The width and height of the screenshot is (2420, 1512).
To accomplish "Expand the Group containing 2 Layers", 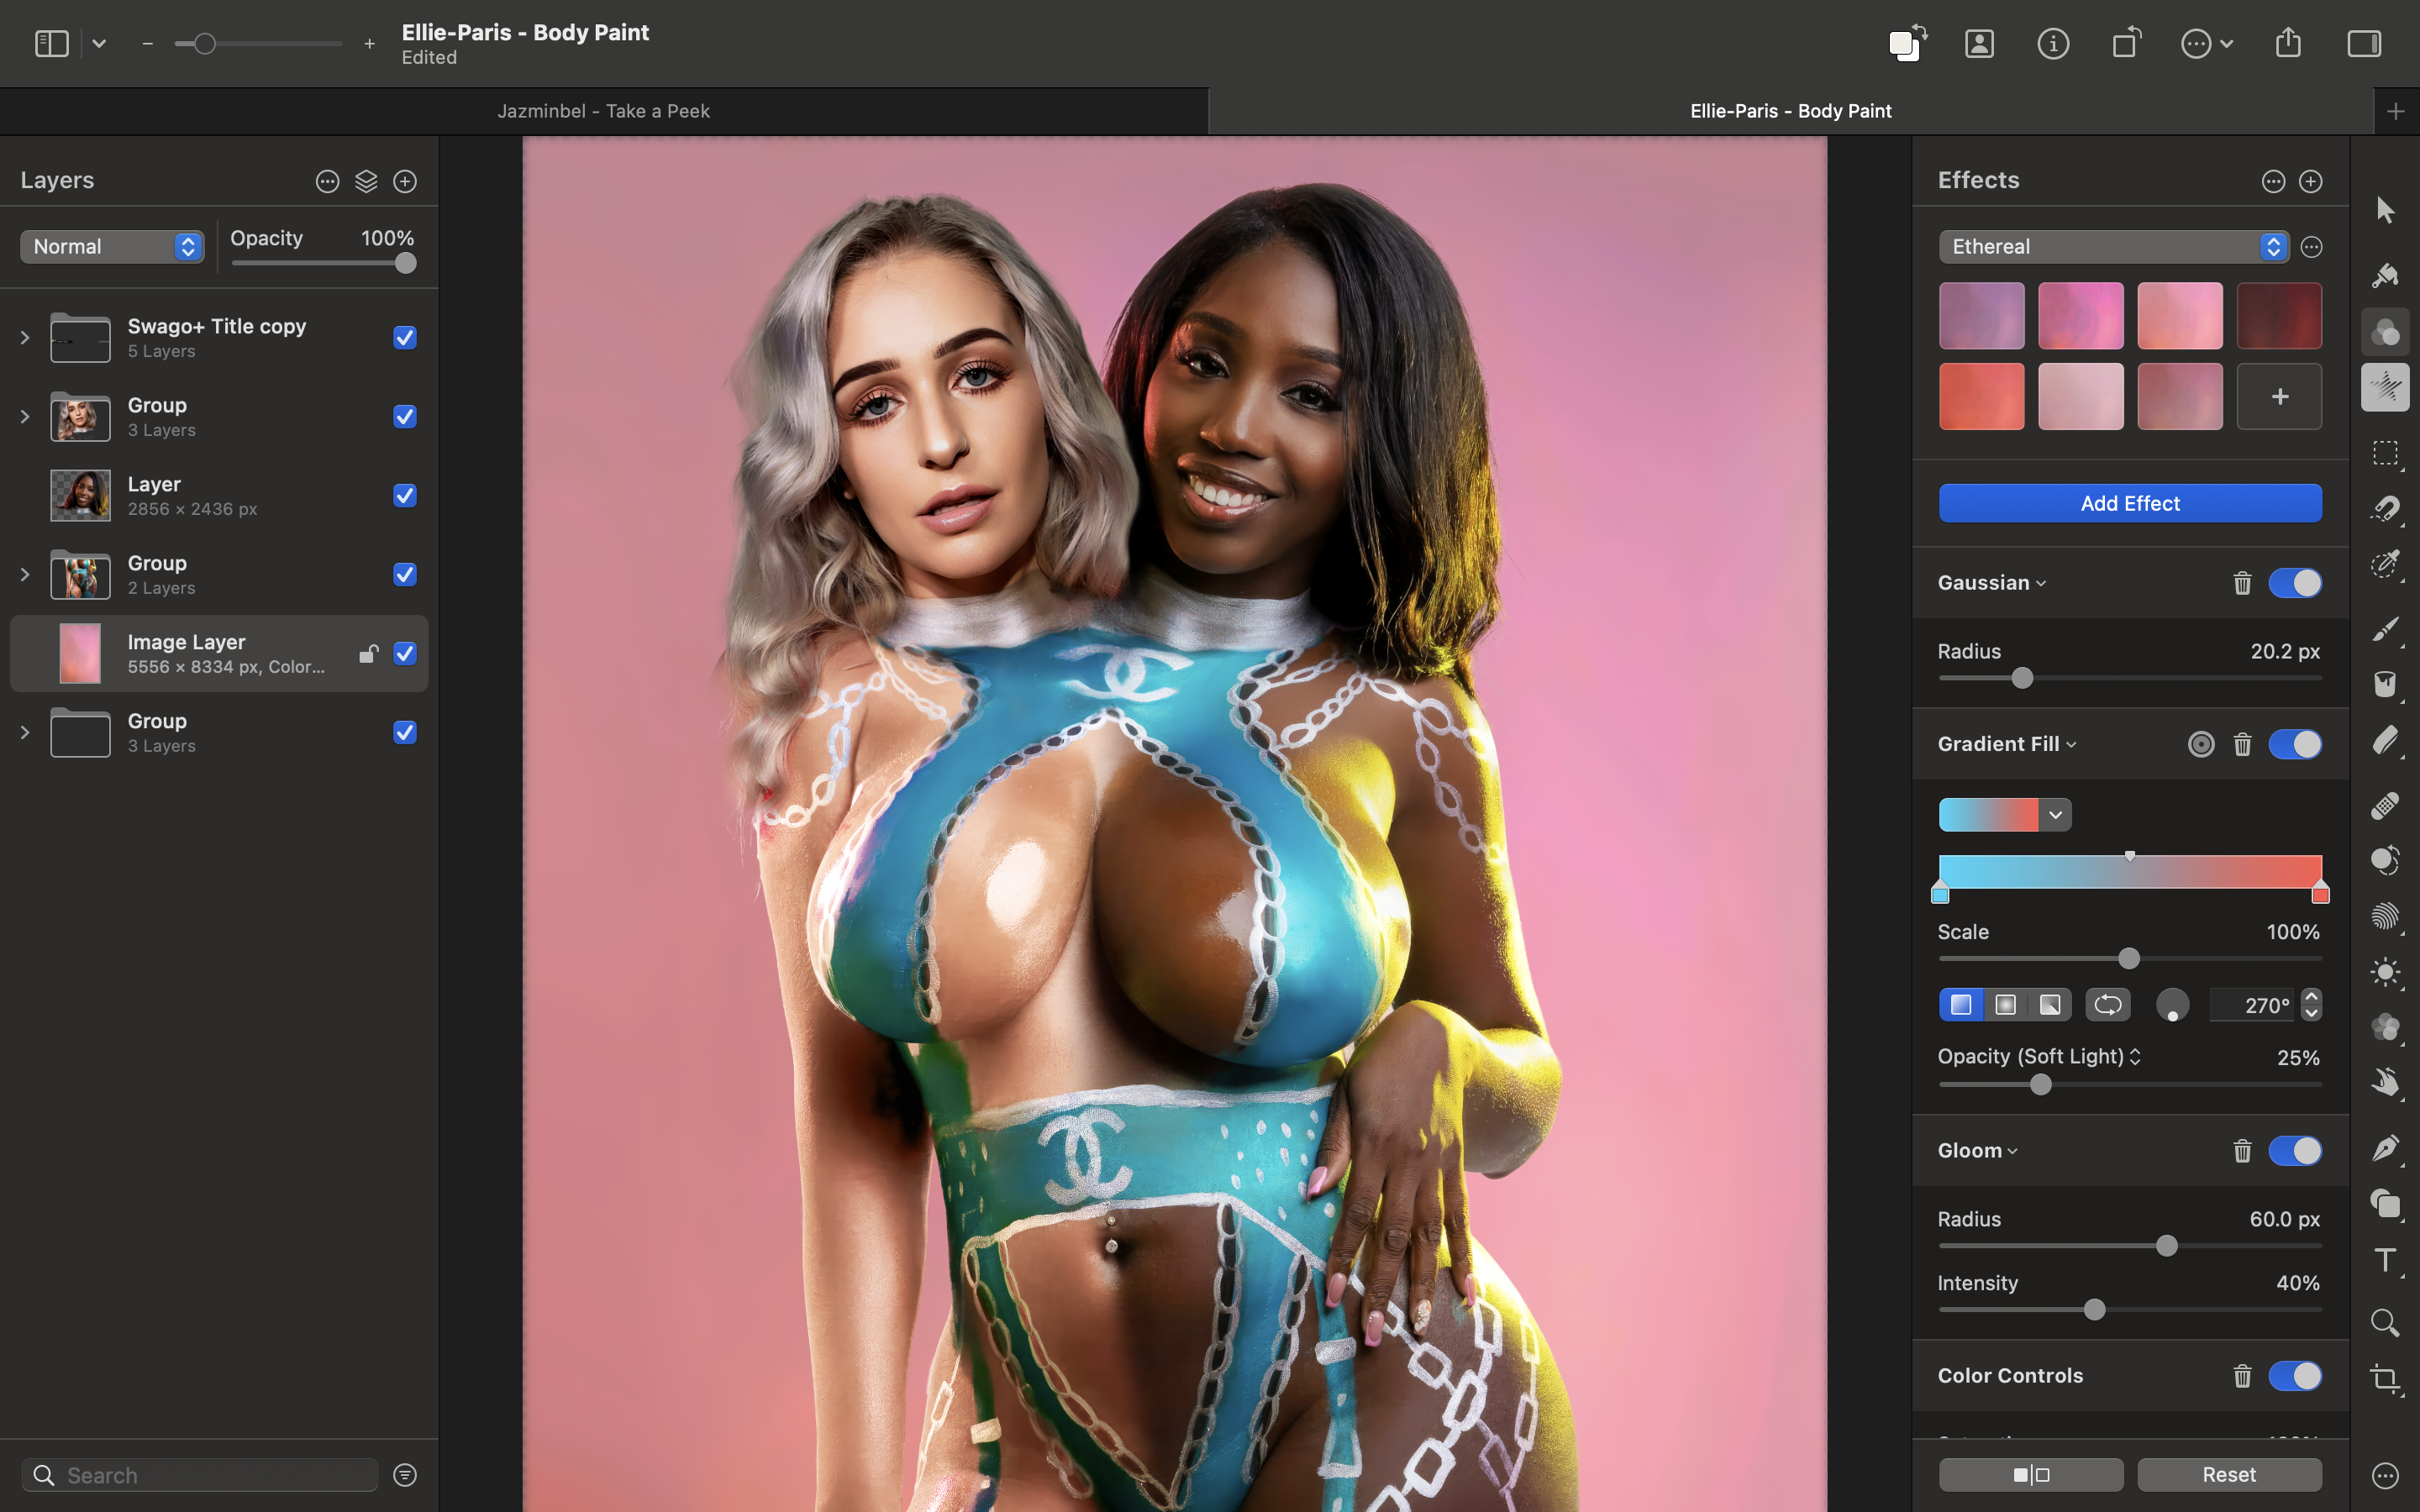I will coord(25,575).
